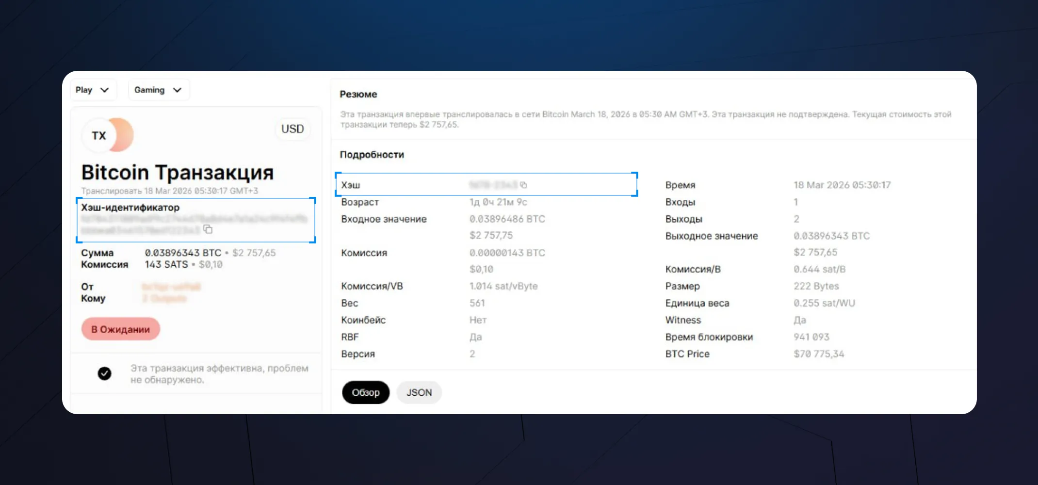Toggle currency display via USD badge
1038x485 pixels.
[292, 129]
